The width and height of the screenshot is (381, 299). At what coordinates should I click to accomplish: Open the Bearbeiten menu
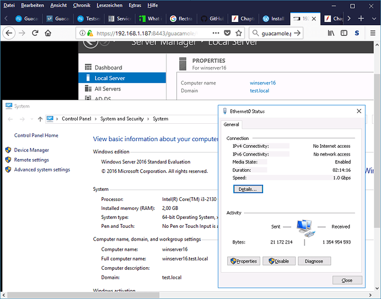(x=32, y=5)
